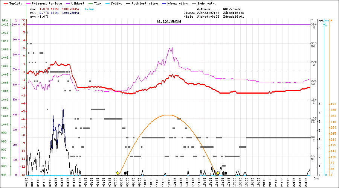Click the 994 pressure axis tick label
Image resolution: width=339 pixels, height=188 pixels.
click(4, 175)
